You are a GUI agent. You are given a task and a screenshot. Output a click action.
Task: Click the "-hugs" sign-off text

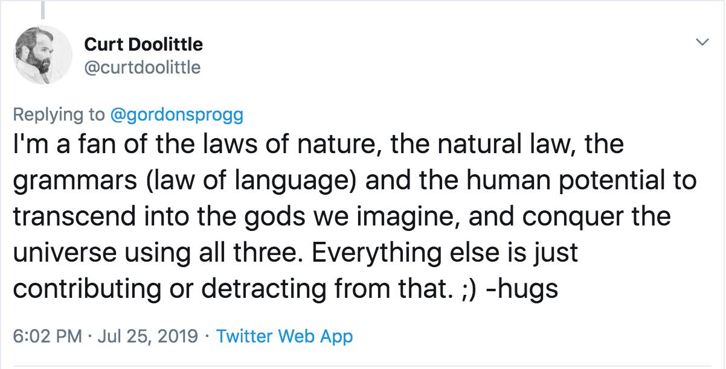(524, 289)
